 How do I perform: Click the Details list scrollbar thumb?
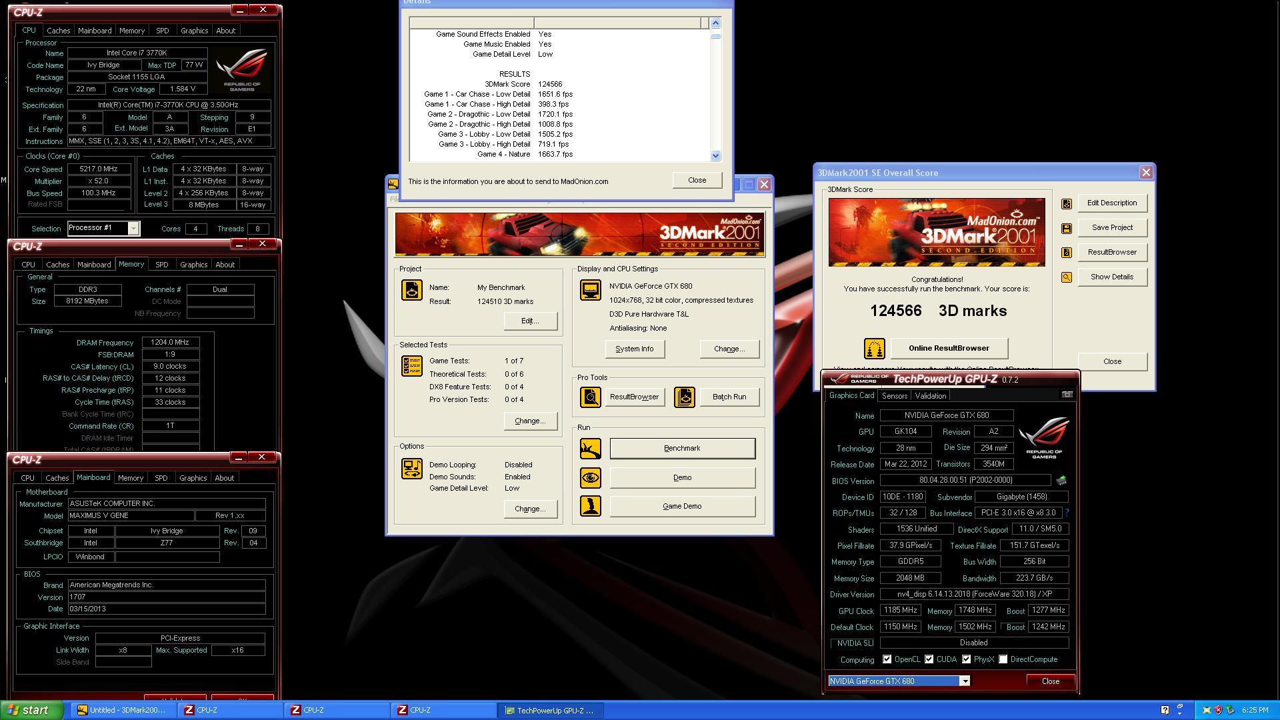[x=715, y=36]
